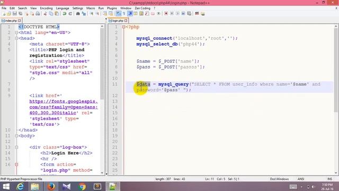339x191 pixels.
Task: Open the Function List toolbar icon
Action: 147,14
